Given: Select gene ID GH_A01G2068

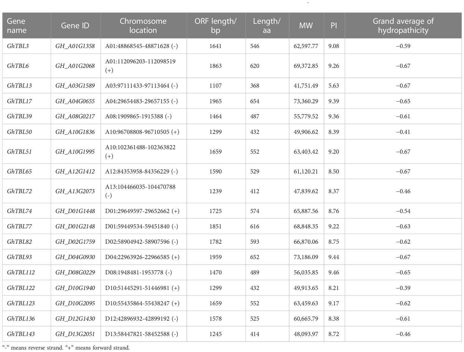Looking at the screenshot, I should 75,66.
